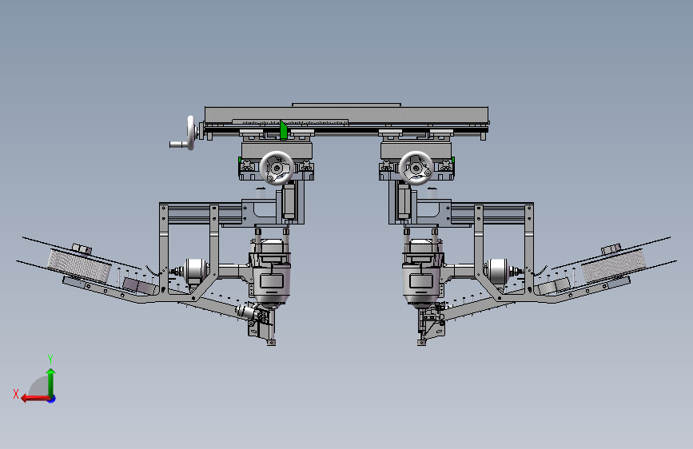The width and height of the screenshot is (693, 449).
Task: Click the green Y axis arrow of triad
Action: (x=51, y=382)
